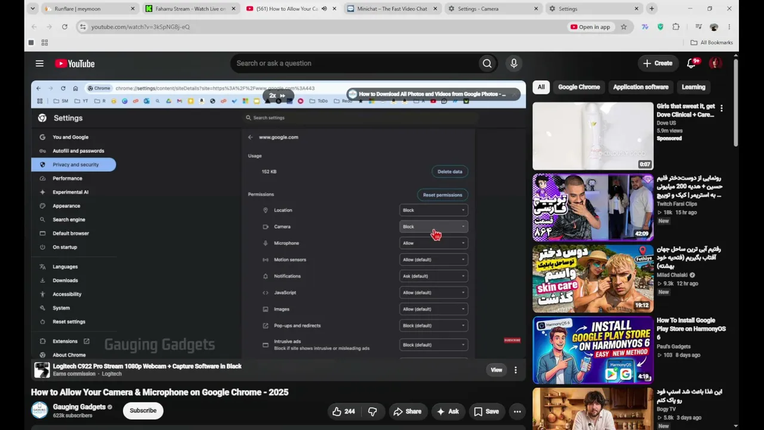This screenshot has height=430, width=764.
Task: Select the Learning filter chip
Action: (694, 87)
